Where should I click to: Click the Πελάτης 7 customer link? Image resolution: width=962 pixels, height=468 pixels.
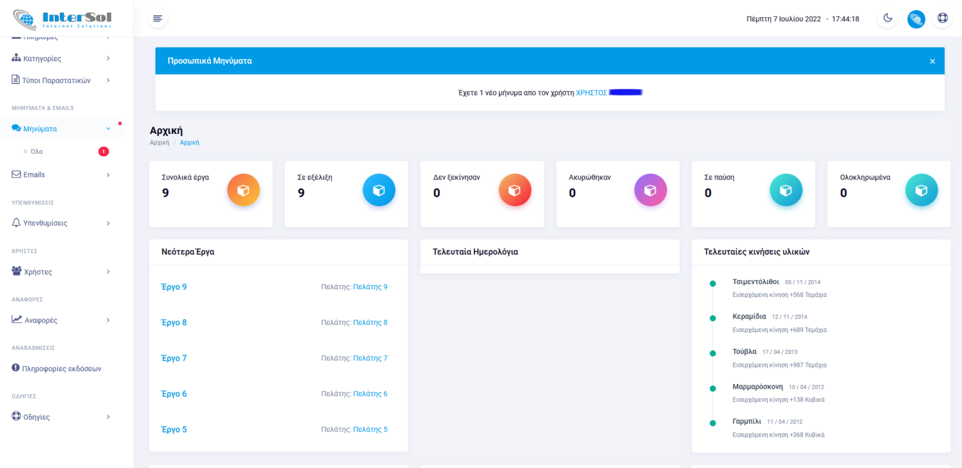[370, 358]
